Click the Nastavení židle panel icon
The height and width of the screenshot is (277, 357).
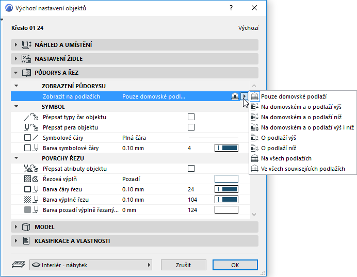point(26,59)
